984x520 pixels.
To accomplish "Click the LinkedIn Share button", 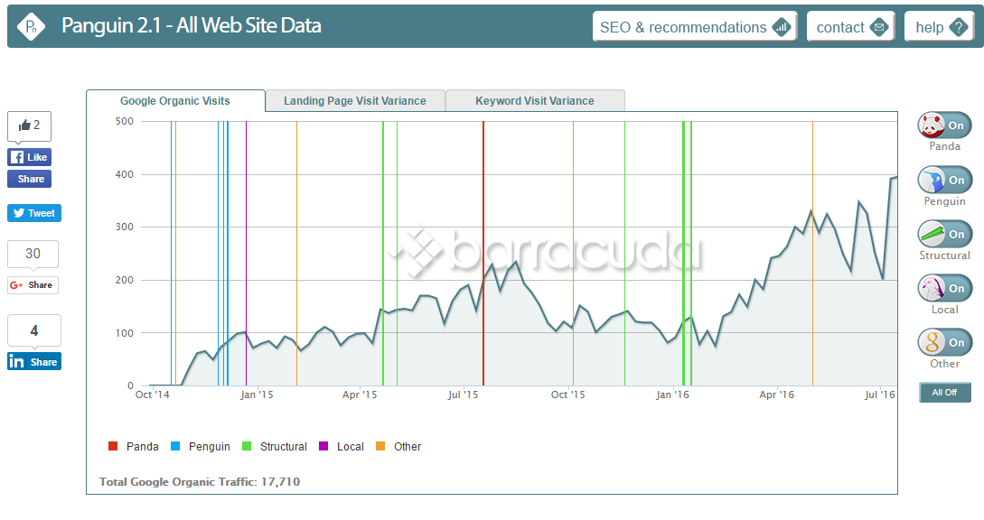I will [x=34, y=361].
